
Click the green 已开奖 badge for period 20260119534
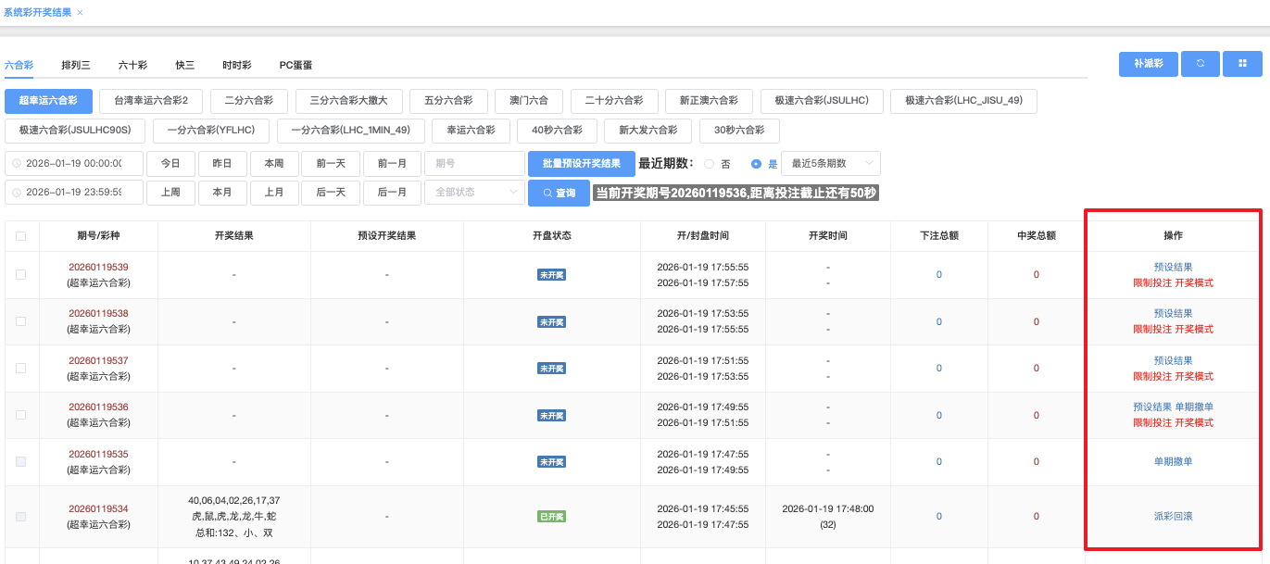(x=552, y=517)
